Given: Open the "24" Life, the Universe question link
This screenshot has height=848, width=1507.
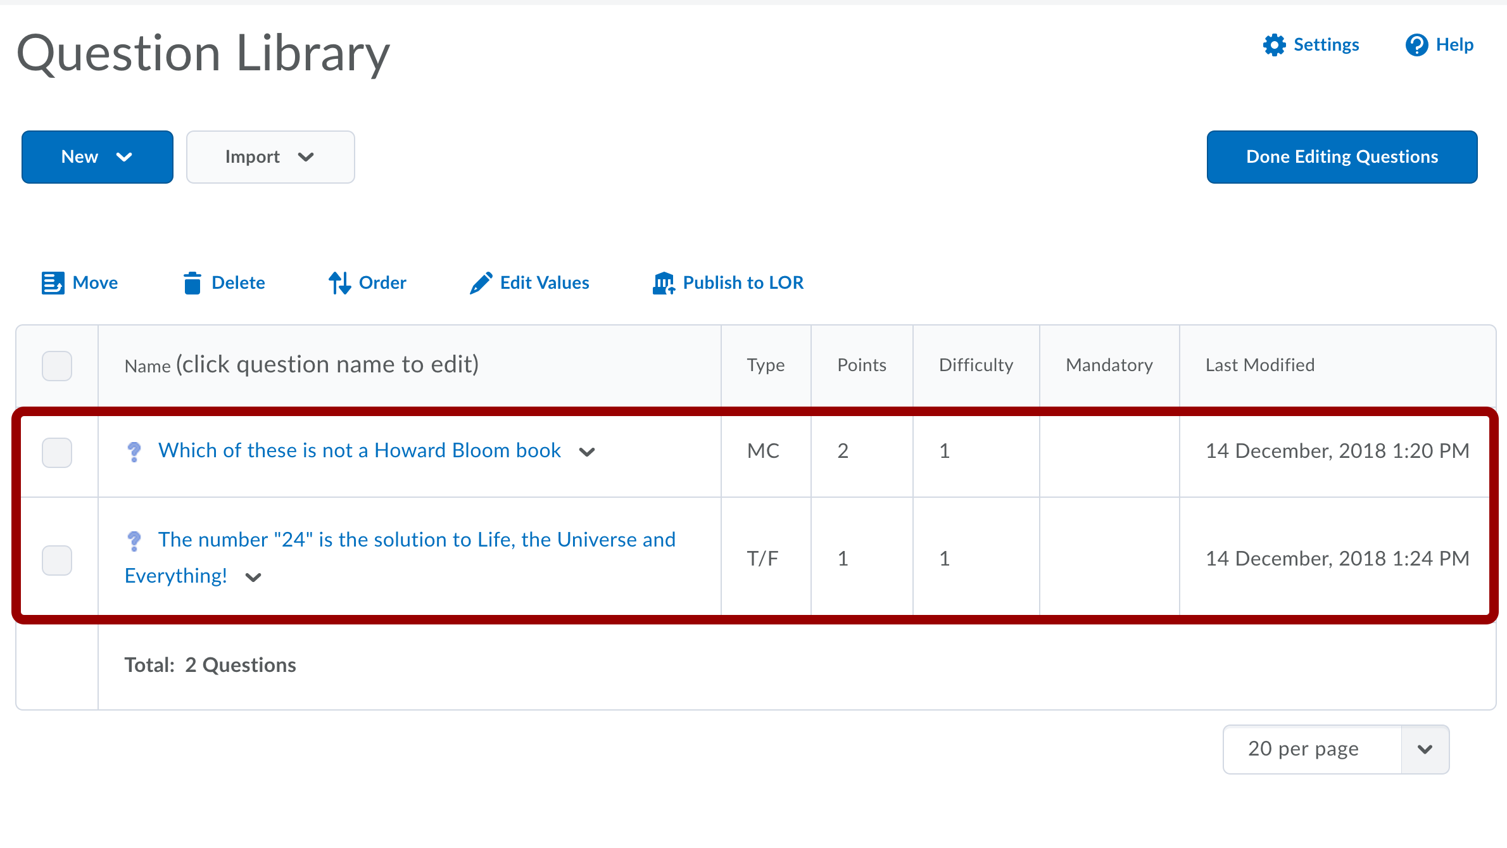Looking at the screenshot, I should coord(417,540).
